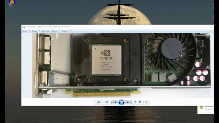This screenshot has height=123, width=219.
Task: Click the Эл. почта button
Action: (x=45, y=31)
